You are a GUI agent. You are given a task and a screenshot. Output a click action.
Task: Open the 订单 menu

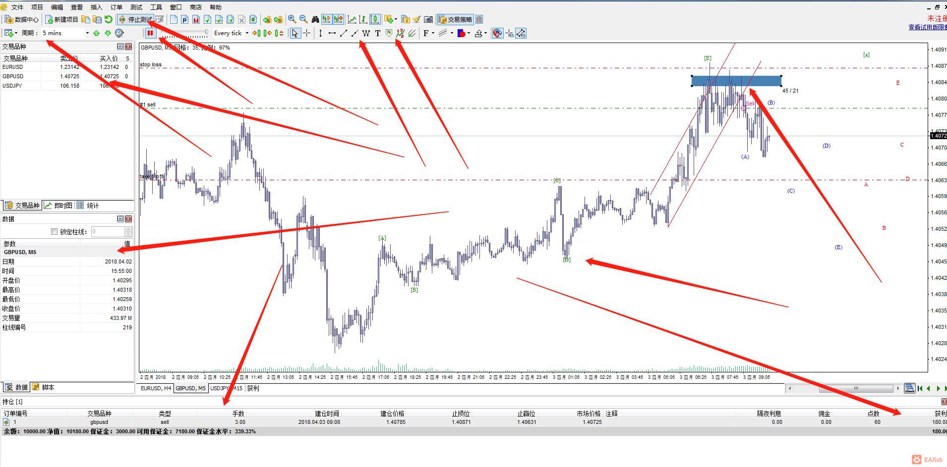tap(117, 7)
